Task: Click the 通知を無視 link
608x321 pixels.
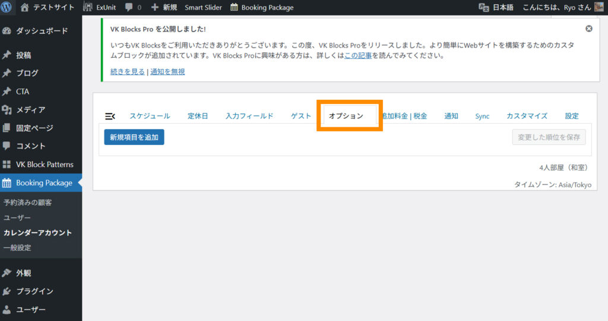Action: [x=167, y=71]
